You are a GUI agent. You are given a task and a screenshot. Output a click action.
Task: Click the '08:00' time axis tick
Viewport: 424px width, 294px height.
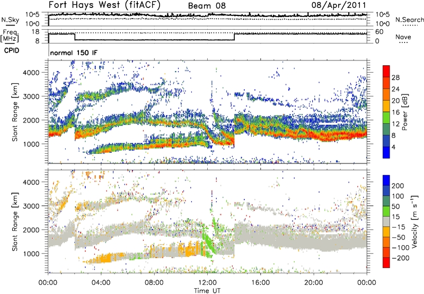pyautogui.click(x=154, y=283)
